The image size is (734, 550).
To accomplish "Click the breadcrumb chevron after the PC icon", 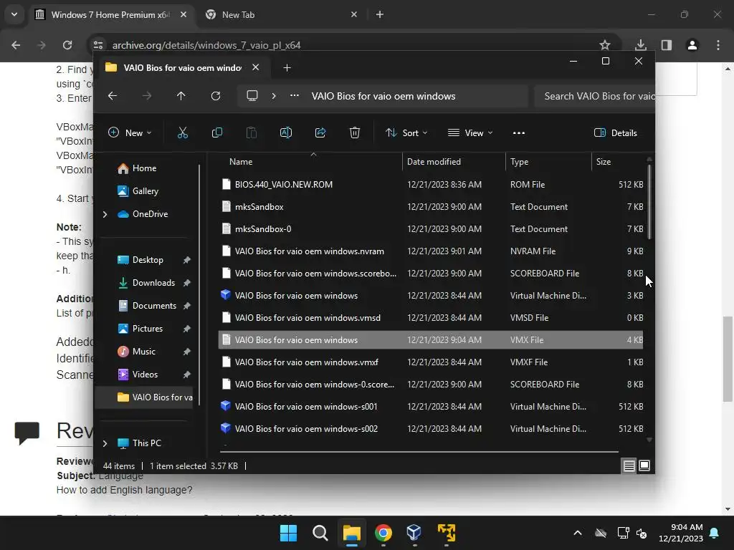I will click(274, 96).
